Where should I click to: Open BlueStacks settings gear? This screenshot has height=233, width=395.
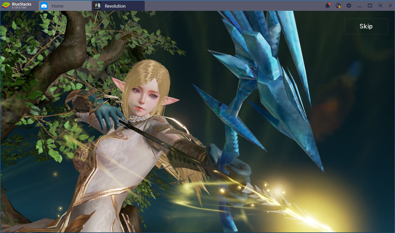pyautogui.click(x=349, y=6)
